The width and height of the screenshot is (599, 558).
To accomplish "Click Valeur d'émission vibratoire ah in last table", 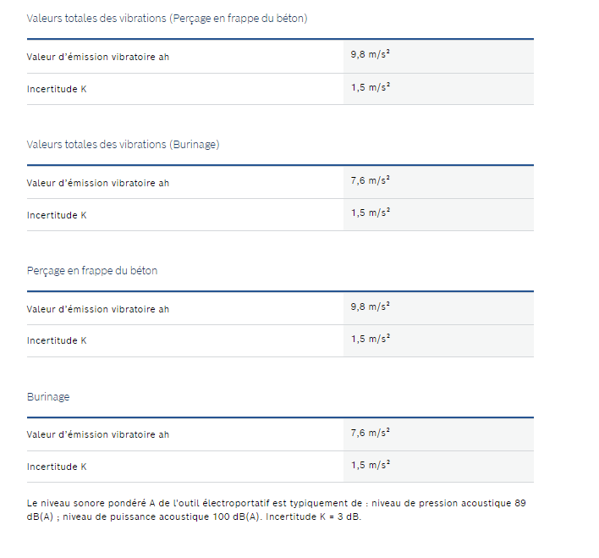I will click(x=98, y=435).
